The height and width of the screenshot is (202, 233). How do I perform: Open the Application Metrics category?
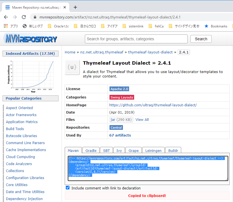(22, 122)
